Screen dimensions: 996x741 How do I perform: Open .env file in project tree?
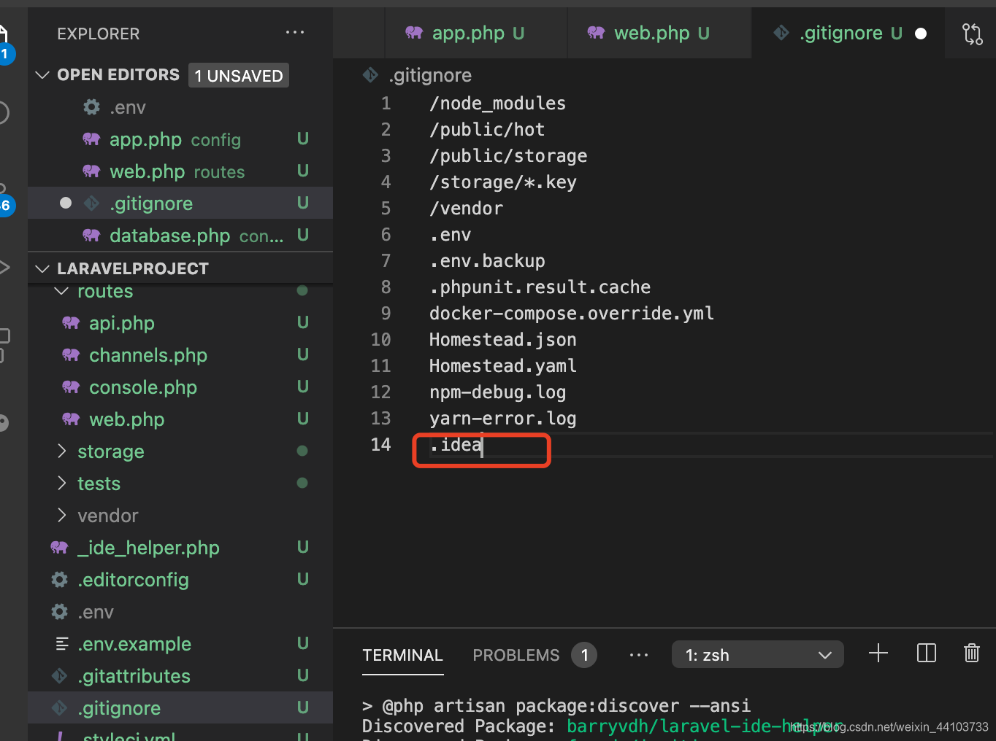click(x=180, y=612)
